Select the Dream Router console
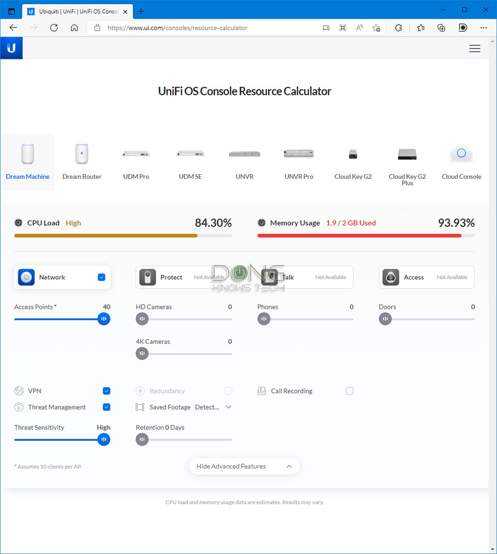The width and height of the screenshot is (497, 554). (82, 162)
